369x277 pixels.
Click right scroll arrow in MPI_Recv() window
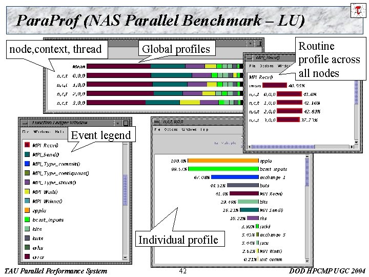click(x=352, y=147)
